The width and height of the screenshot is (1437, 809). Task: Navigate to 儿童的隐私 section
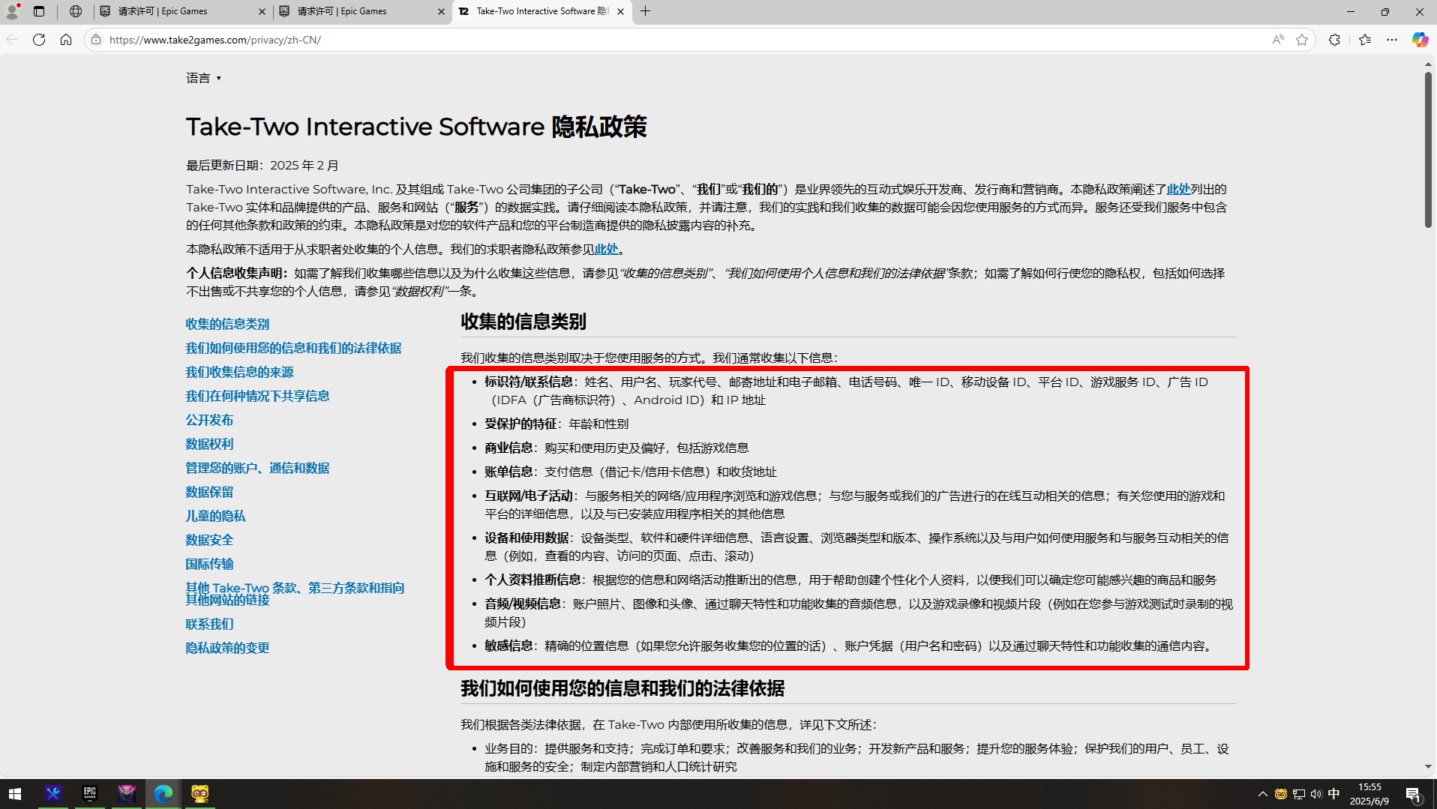(x=215, y=516)
